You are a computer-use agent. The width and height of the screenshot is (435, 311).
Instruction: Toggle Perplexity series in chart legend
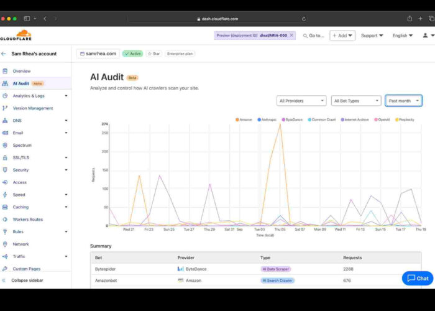(405, 119)
